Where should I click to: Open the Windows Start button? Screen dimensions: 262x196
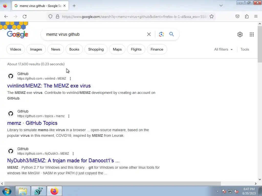click(7, 191)
